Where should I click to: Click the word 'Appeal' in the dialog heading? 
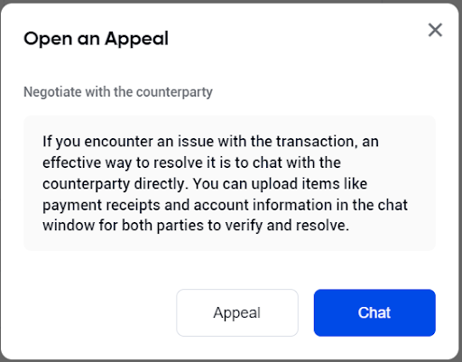(136, 40)
